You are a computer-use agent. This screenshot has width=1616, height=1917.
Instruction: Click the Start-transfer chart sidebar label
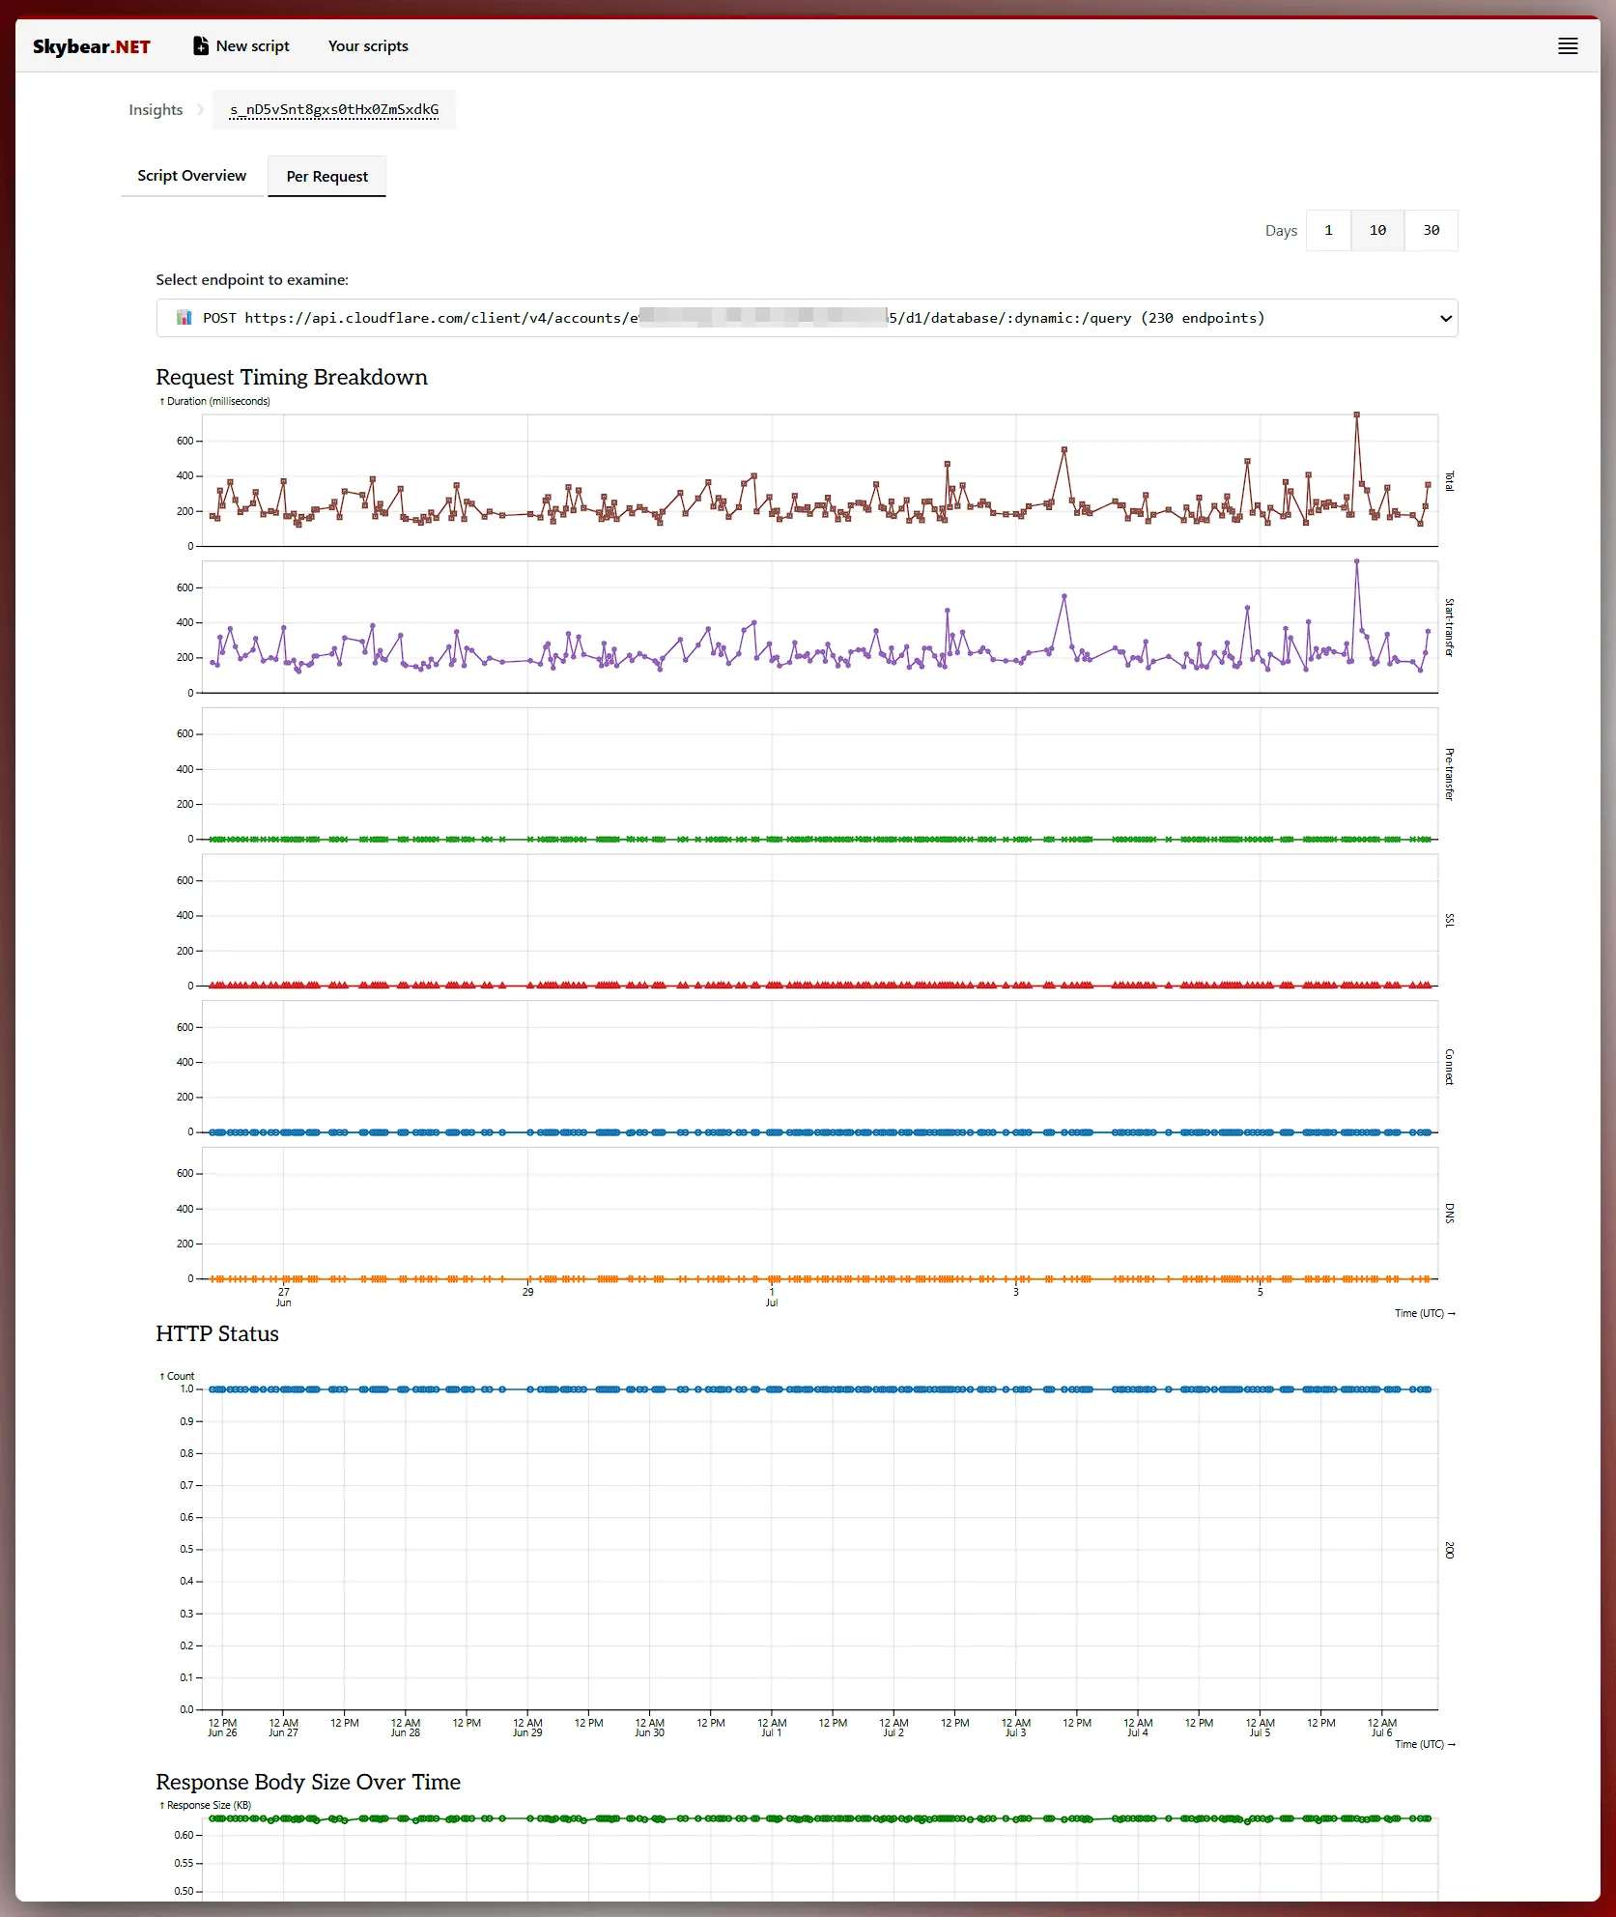click(x=1447, y=628)
